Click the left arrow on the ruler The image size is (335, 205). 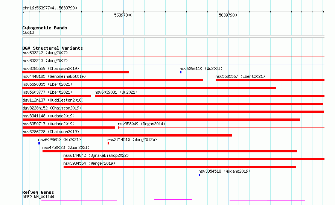23,12
